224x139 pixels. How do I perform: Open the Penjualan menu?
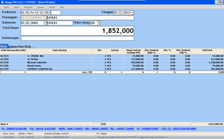click(x=28, y=7)
